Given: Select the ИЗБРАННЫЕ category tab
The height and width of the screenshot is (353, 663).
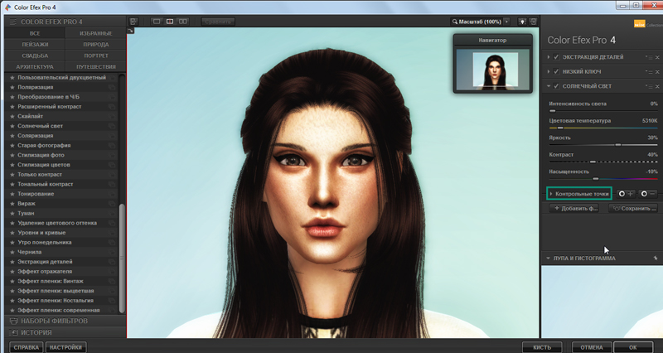Looking at the screenshot, I should click(96, 33).
